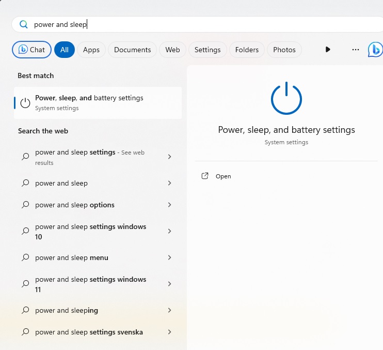Select 'power and sleeping' suggestion
This screenshot has height=350, width=383.
pos(98,310)
